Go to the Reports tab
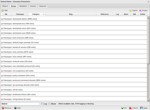Viewport: 150px width, 110px height. [42, 6]
